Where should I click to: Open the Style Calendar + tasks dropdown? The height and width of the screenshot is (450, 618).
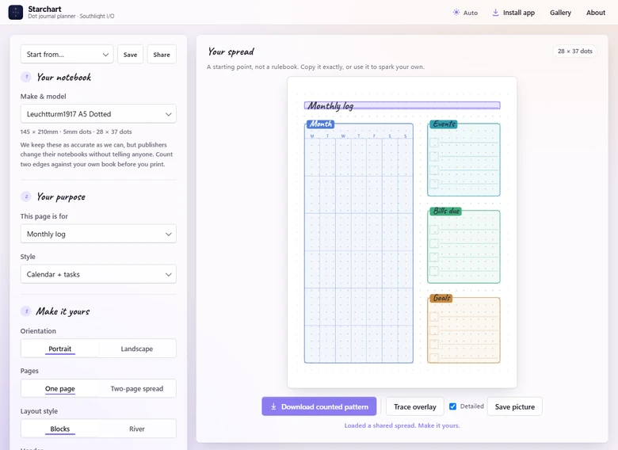pyautogui.click(x=98, y=274)
